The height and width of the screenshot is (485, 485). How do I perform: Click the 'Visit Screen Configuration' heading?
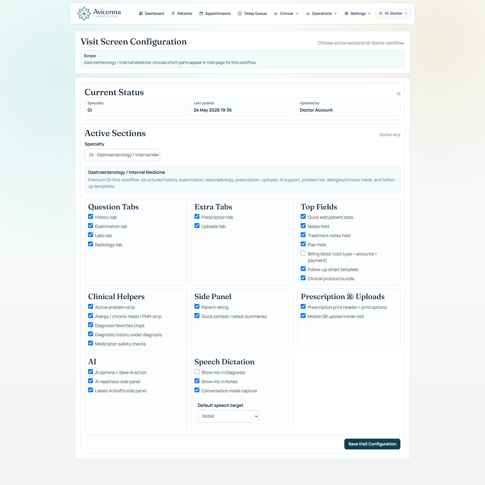[134, 42]
